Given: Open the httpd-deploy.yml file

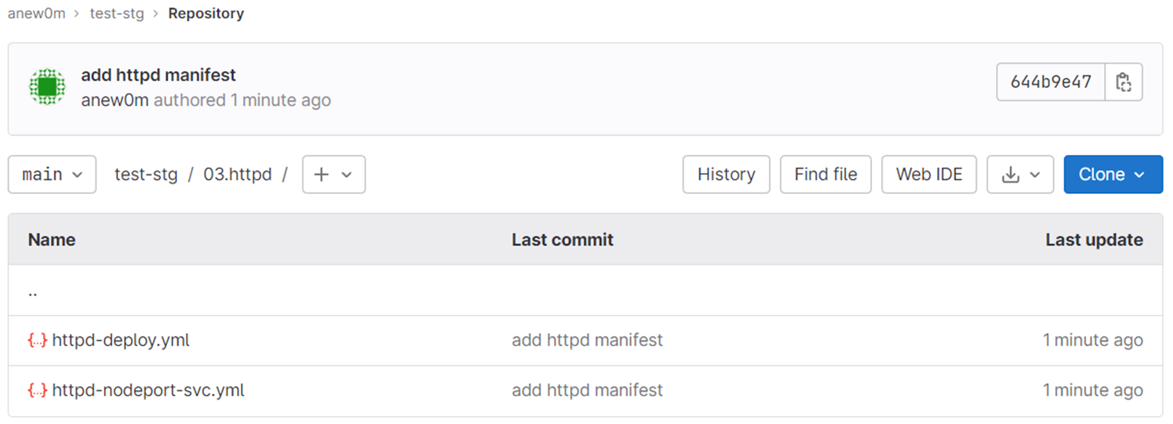Looking at the screenshot, I should coord(121,340).
